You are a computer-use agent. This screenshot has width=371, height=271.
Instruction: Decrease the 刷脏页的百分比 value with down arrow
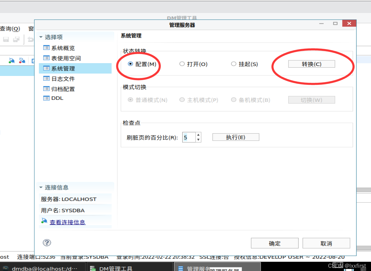click(198, 139)
